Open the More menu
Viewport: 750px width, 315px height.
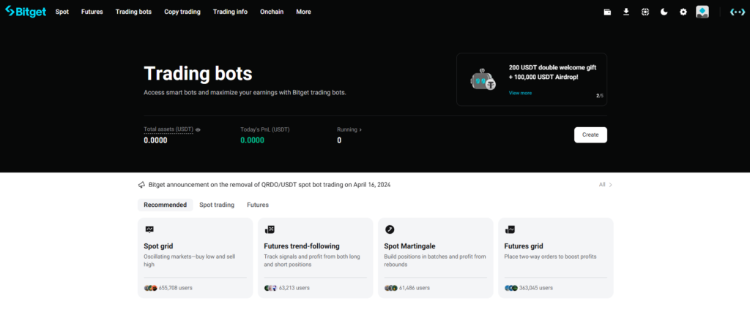(303, 12)
